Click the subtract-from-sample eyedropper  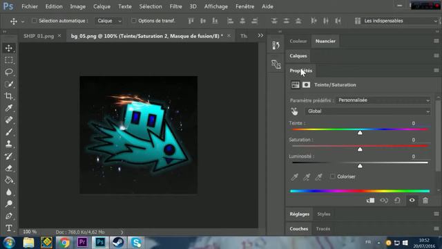(x=318, y=177)
